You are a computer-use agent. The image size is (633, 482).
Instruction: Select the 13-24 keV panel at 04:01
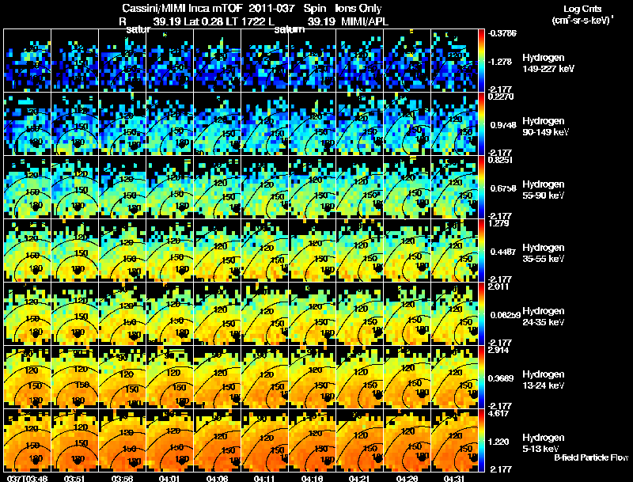169,377
